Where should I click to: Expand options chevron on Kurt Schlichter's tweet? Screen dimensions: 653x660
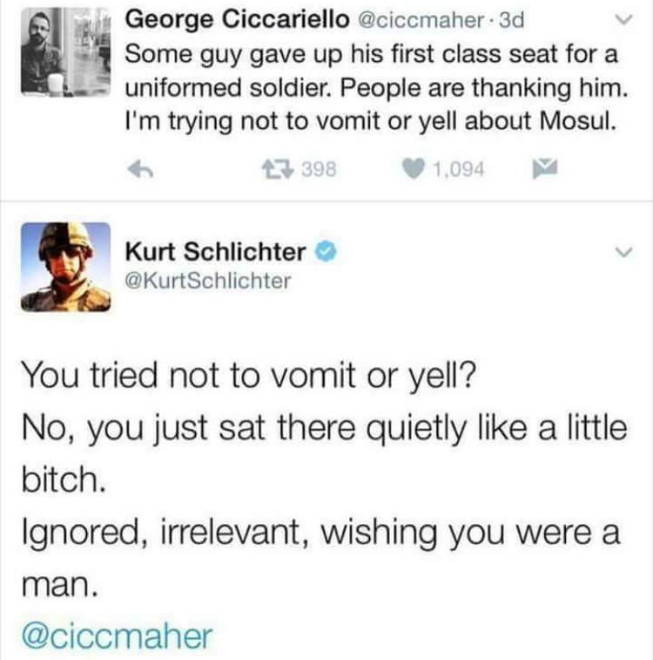point(623,252)
